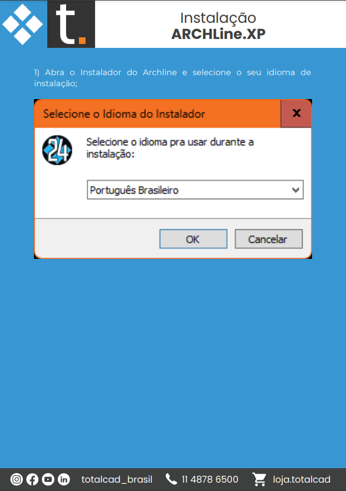
Task: Click the loja.totalcad store link
Action: click(x=301, y=479)
